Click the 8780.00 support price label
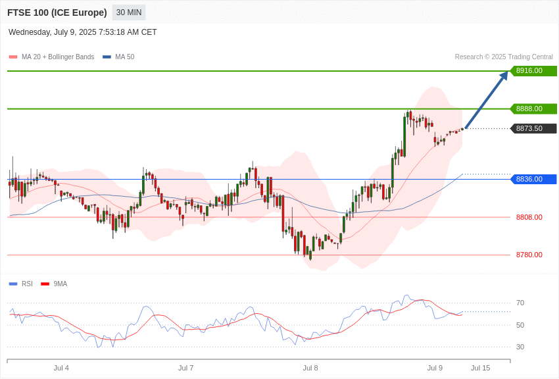 [529, 255]
